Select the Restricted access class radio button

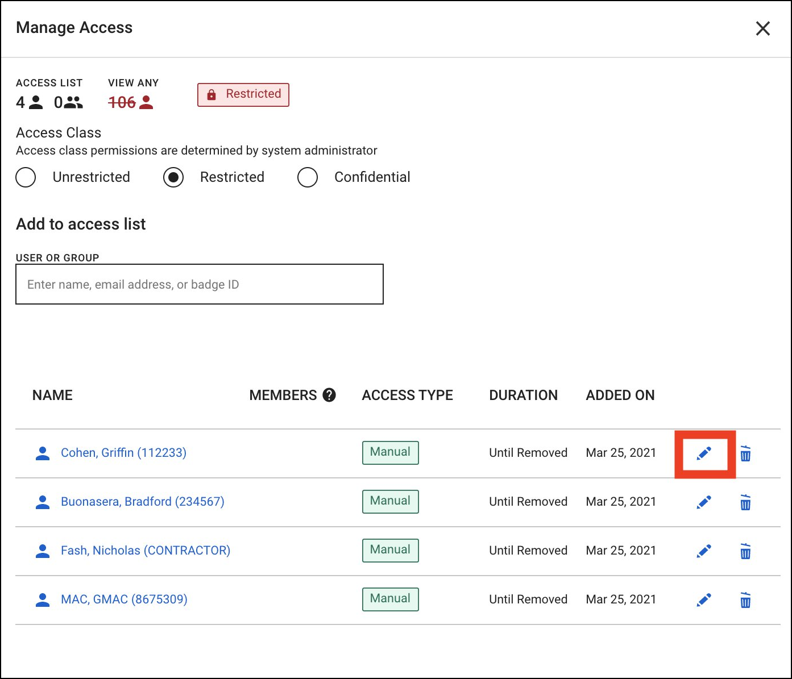click(173, 177)
